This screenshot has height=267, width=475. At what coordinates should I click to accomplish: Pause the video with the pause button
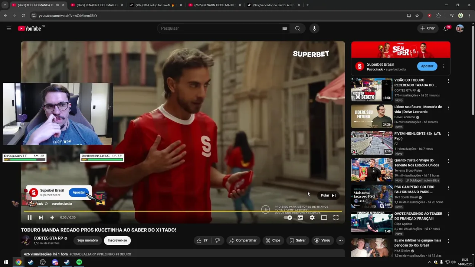[x=29, y=218]
